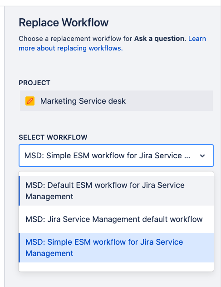The height and width of the screenshot is (287, 221).
Task: Open the Select Workflow dropdown field
Action: [x=116, y=156]
